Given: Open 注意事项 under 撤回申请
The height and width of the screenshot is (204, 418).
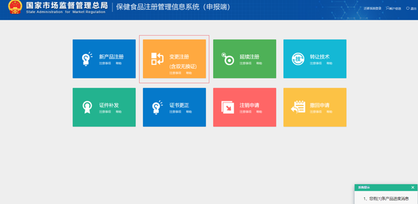Looking at the screenshot, I should point(316,112).
